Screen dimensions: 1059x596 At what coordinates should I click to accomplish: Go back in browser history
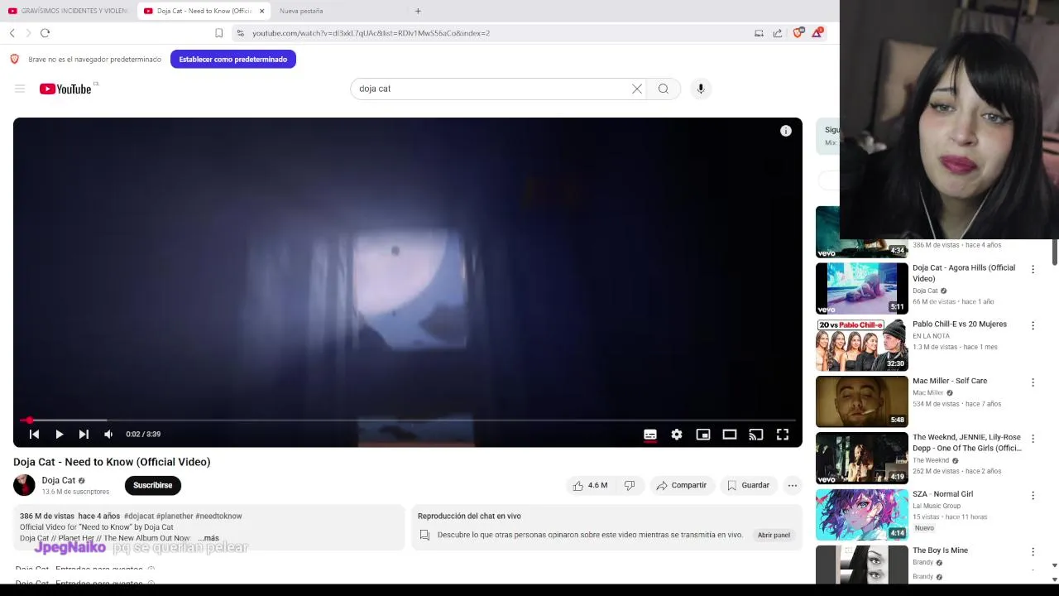tap(12, 33)
